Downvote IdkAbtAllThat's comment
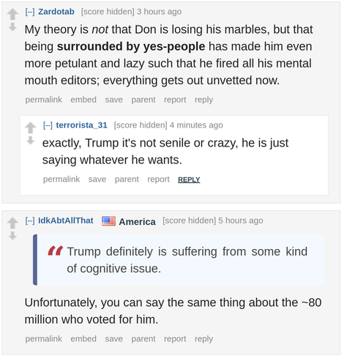This screenshot has height=356, width=347. pos(12,236)
